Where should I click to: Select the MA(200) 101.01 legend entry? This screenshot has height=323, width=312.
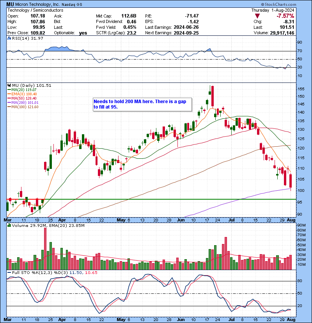[23, 103]
